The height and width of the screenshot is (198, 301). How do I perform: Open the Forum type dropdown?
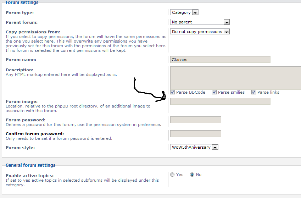(x=184, y=12)
